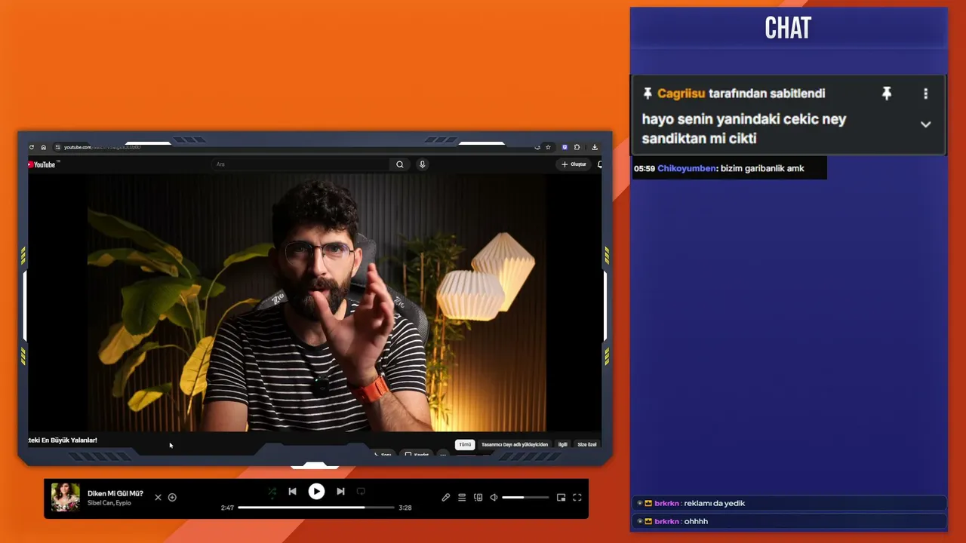The height and width of the screenshot is (543, 966).
Task: Click the Chikoyumben username in chat
Action: 687,168
